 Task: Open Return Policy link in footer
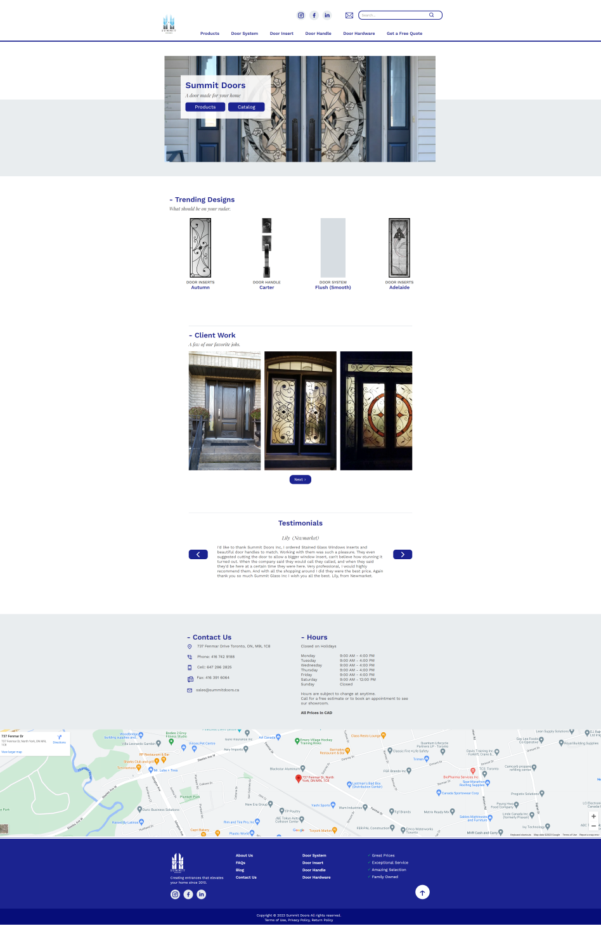[x=322, y=920]
